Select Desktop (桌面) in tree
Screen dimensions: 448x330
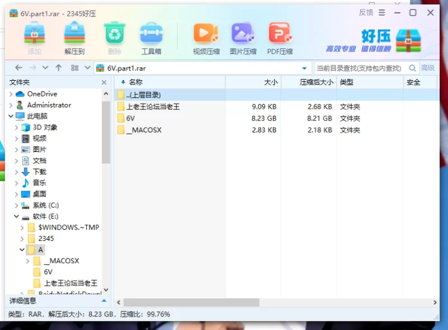tap(39, 194)
